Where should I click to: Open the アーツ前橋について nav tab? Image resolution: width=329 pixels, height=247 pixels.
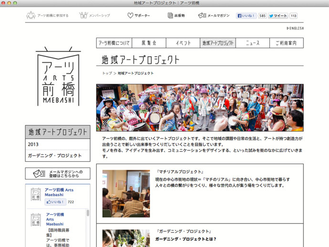(x=114, y=43)
